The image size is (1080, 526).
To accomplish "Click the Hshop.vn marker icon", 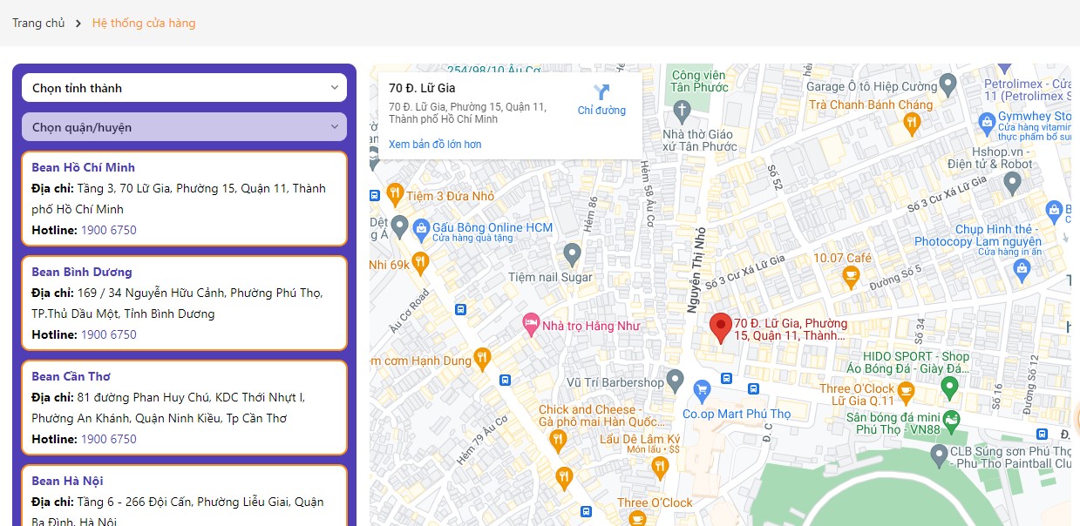I will [x=1012, y=183].
